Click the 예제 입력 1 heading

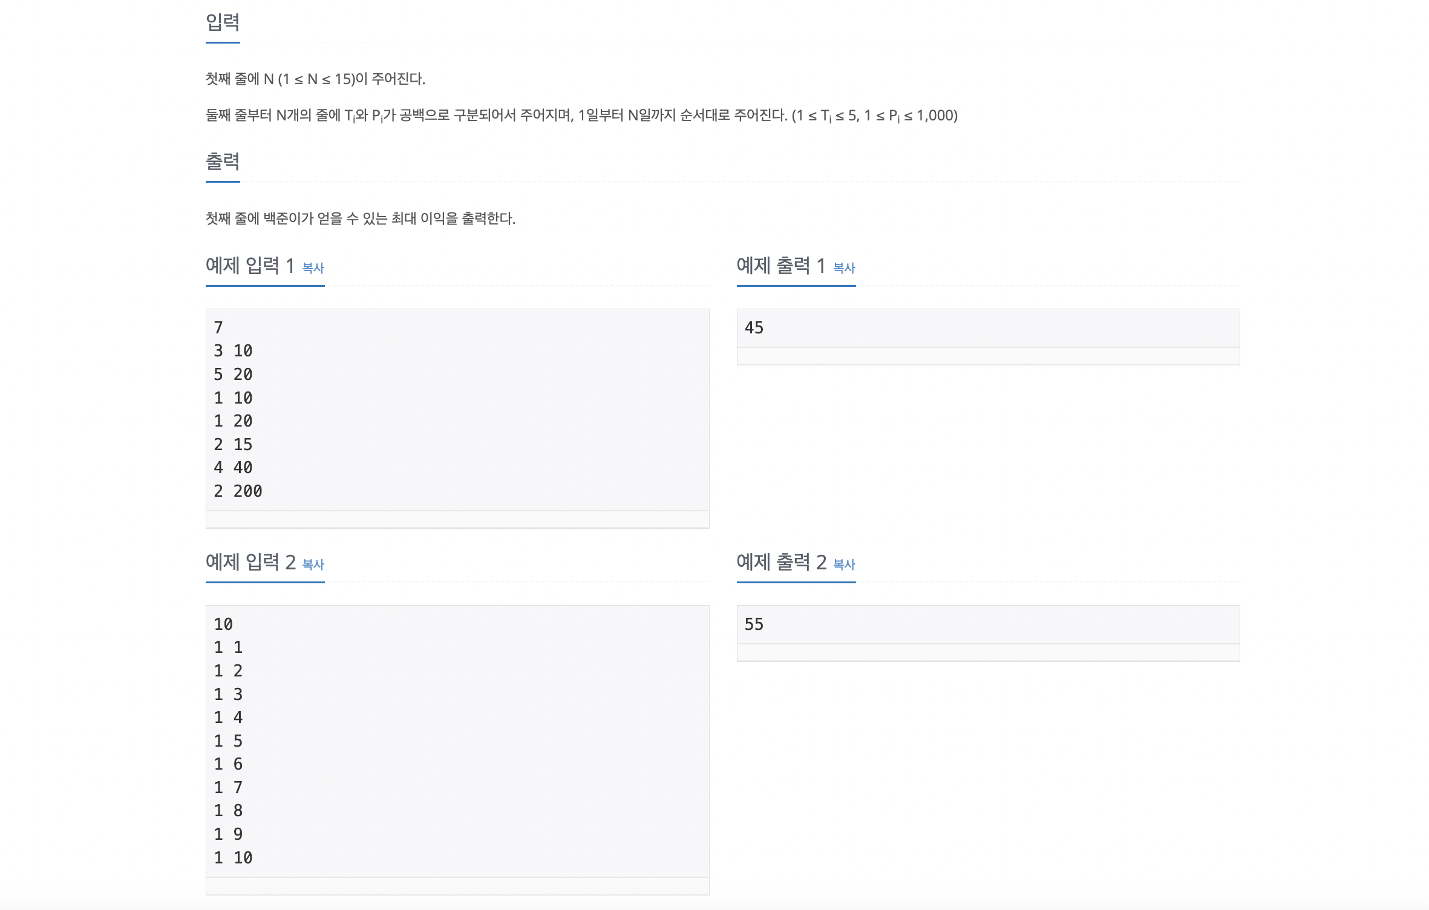coord(250,266)
